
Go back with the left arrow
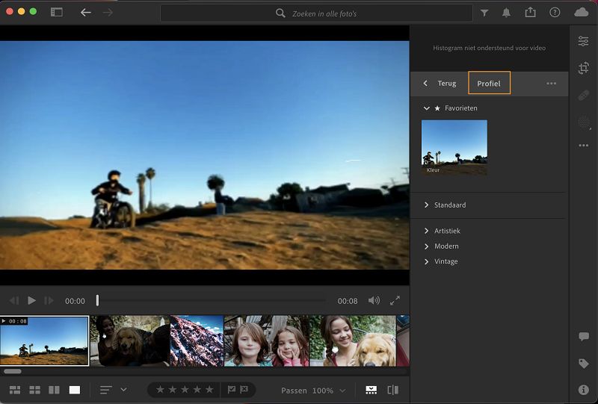click(85, 13)
